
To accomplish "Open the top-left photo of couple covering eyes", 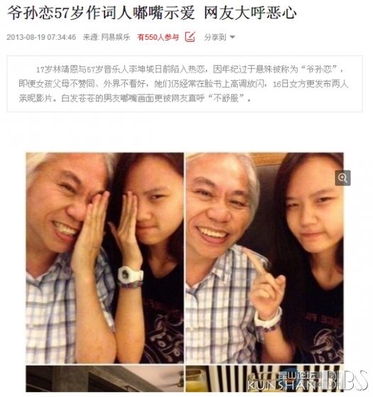I will [105, 258].
